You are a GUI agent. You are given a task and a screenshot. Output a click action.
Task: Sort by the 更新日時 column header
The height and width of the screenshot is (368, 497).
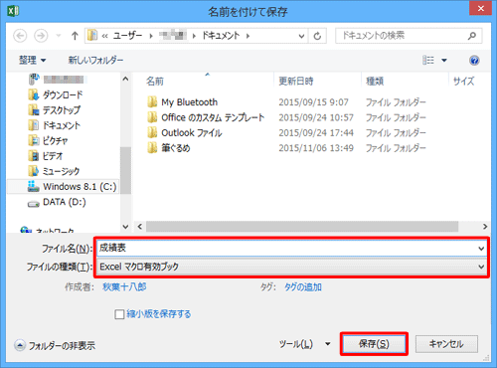point(295,81)
